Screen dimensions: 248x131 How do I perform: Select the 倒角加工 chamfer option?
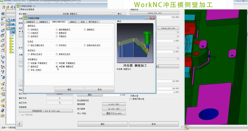tap(85, 29)
